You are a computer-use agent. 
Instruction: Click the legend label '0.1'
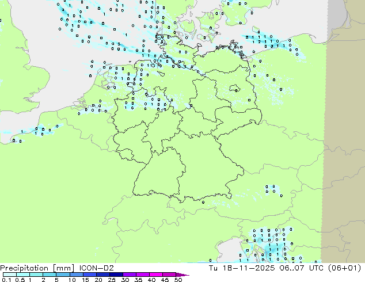coord(6,280)
